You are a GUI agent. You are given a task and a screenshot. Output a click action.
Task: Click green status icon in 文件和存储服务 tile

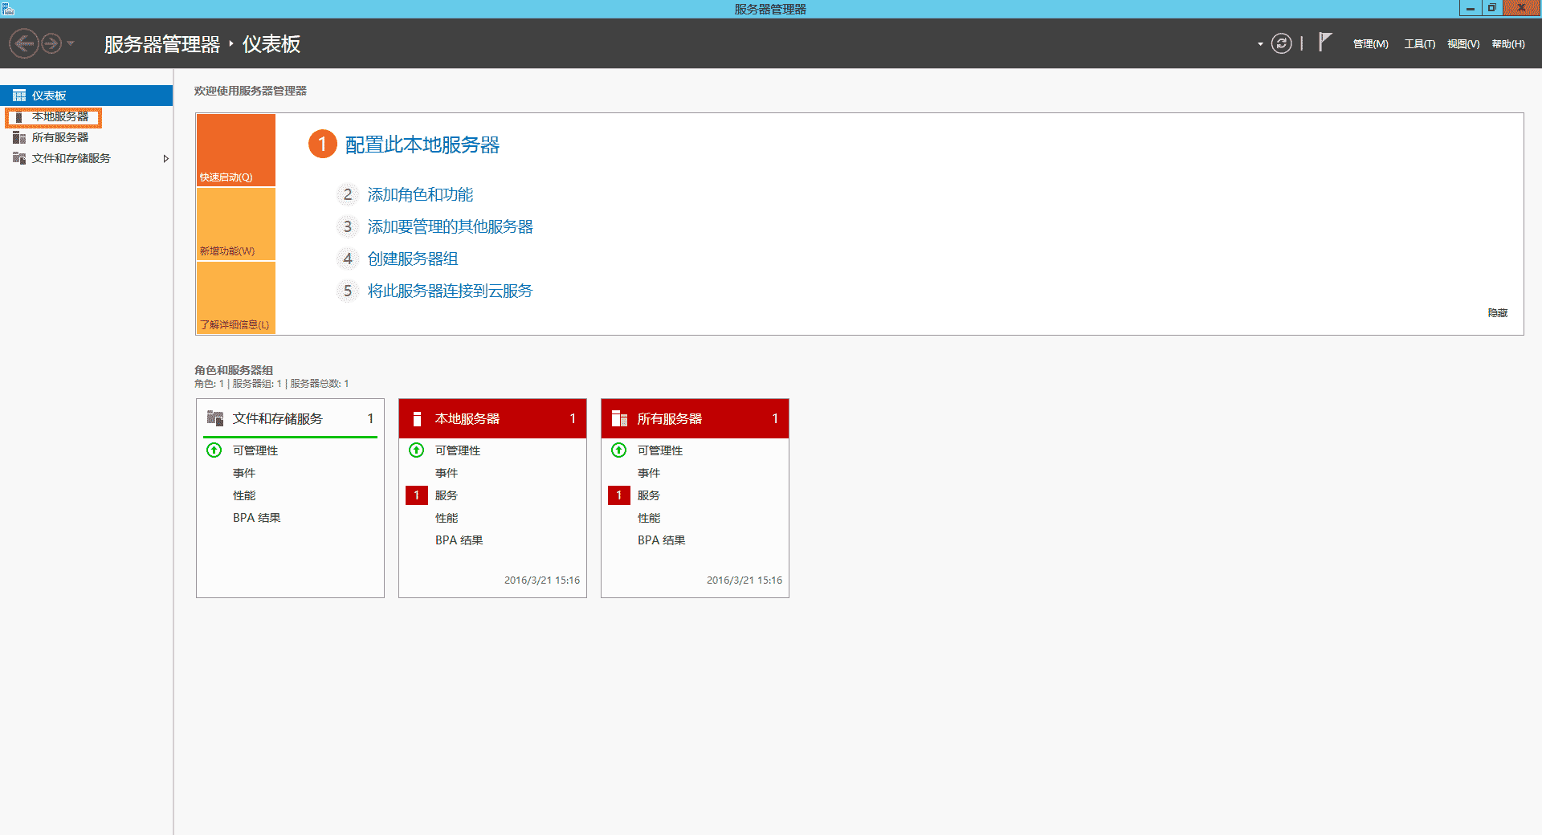click(214, 450)
